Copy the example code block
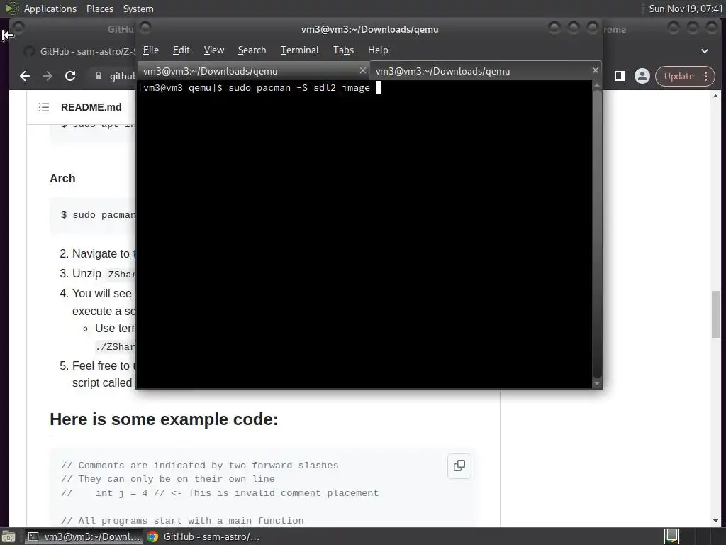 459,466
